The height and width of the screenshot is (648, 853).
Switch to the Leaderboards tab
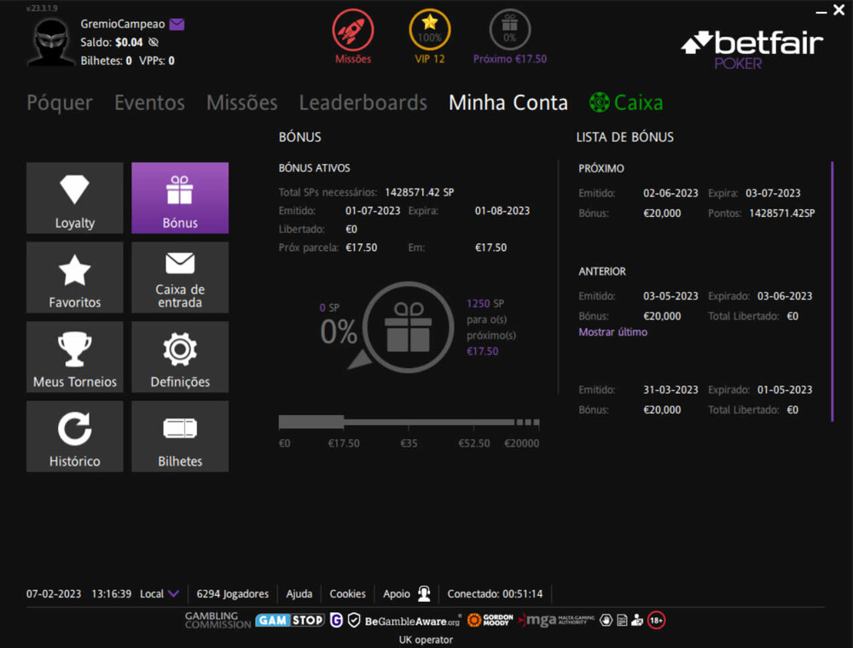click(363, 102)
